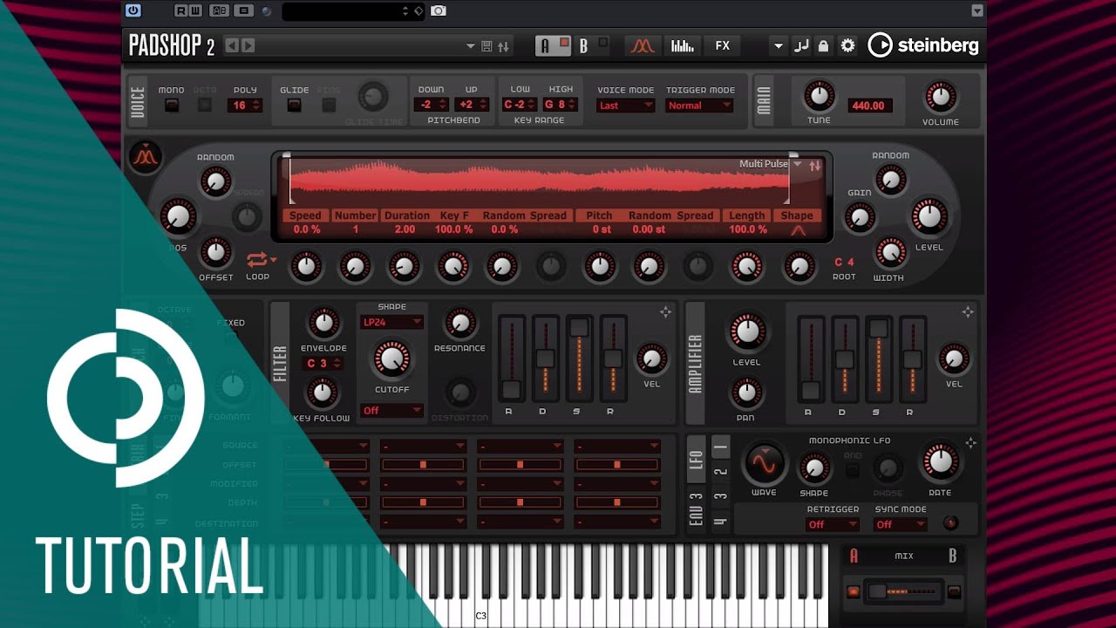Select the ENV 3 vertical tab
This screenshot has height=628, width=1116.
coord(697,509)
